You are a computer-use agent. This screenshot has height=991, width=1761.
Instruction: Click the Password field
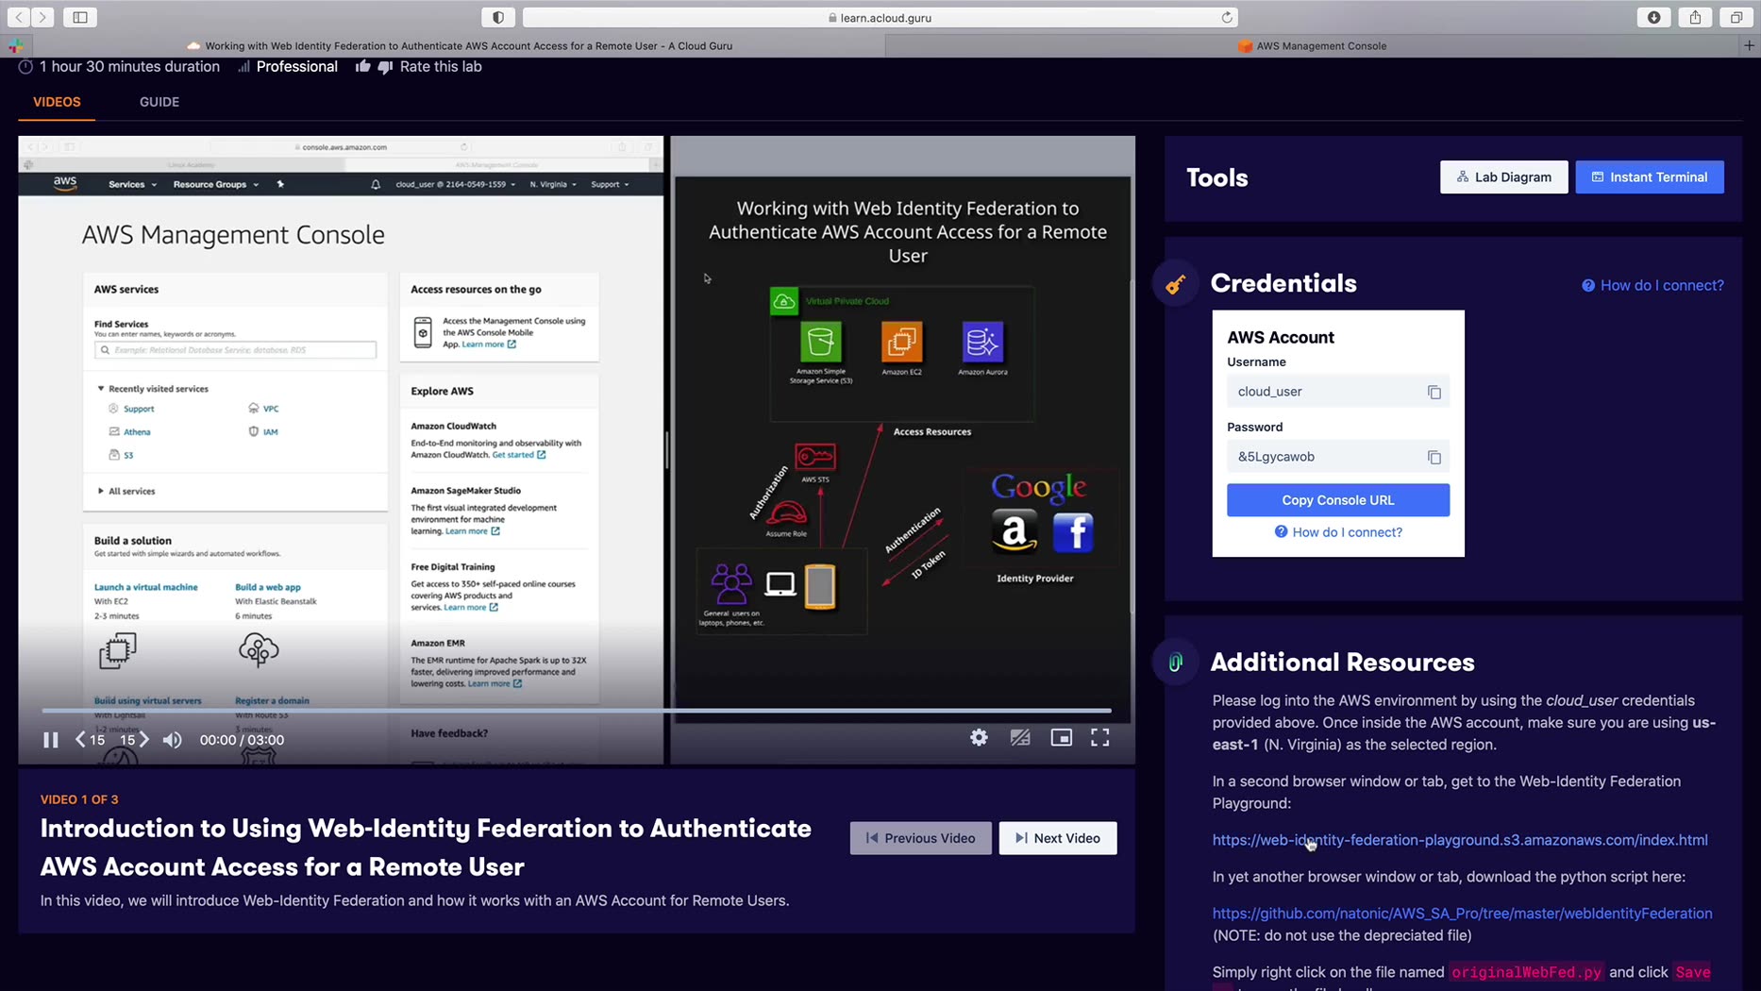click(1338, 457)
